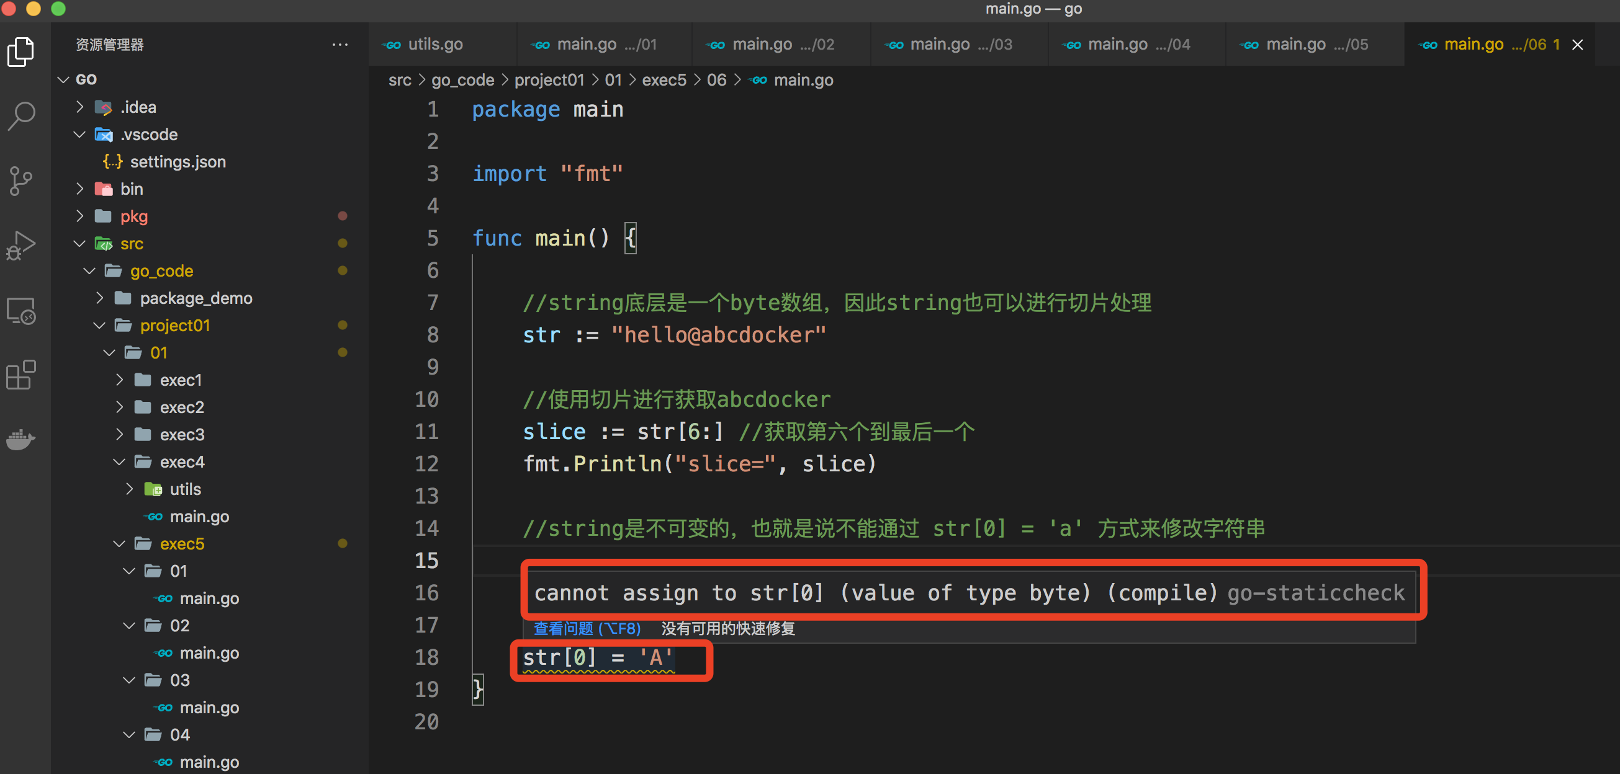Click exec5 in the breadcrumb path

664,81
